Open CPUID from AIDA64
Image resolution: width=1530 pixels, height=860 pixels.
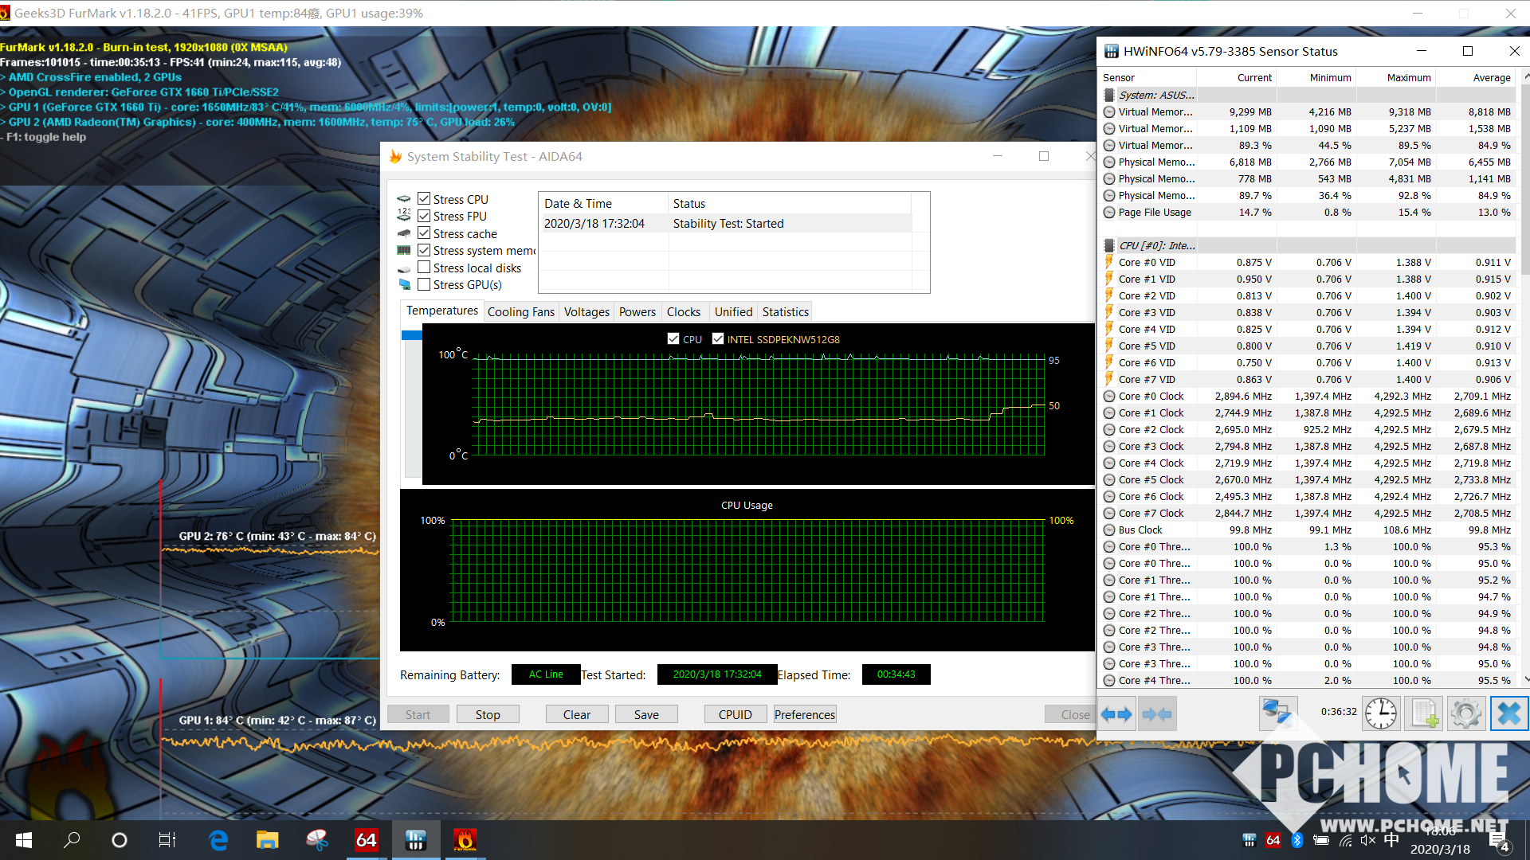click(x=736, y=714)
